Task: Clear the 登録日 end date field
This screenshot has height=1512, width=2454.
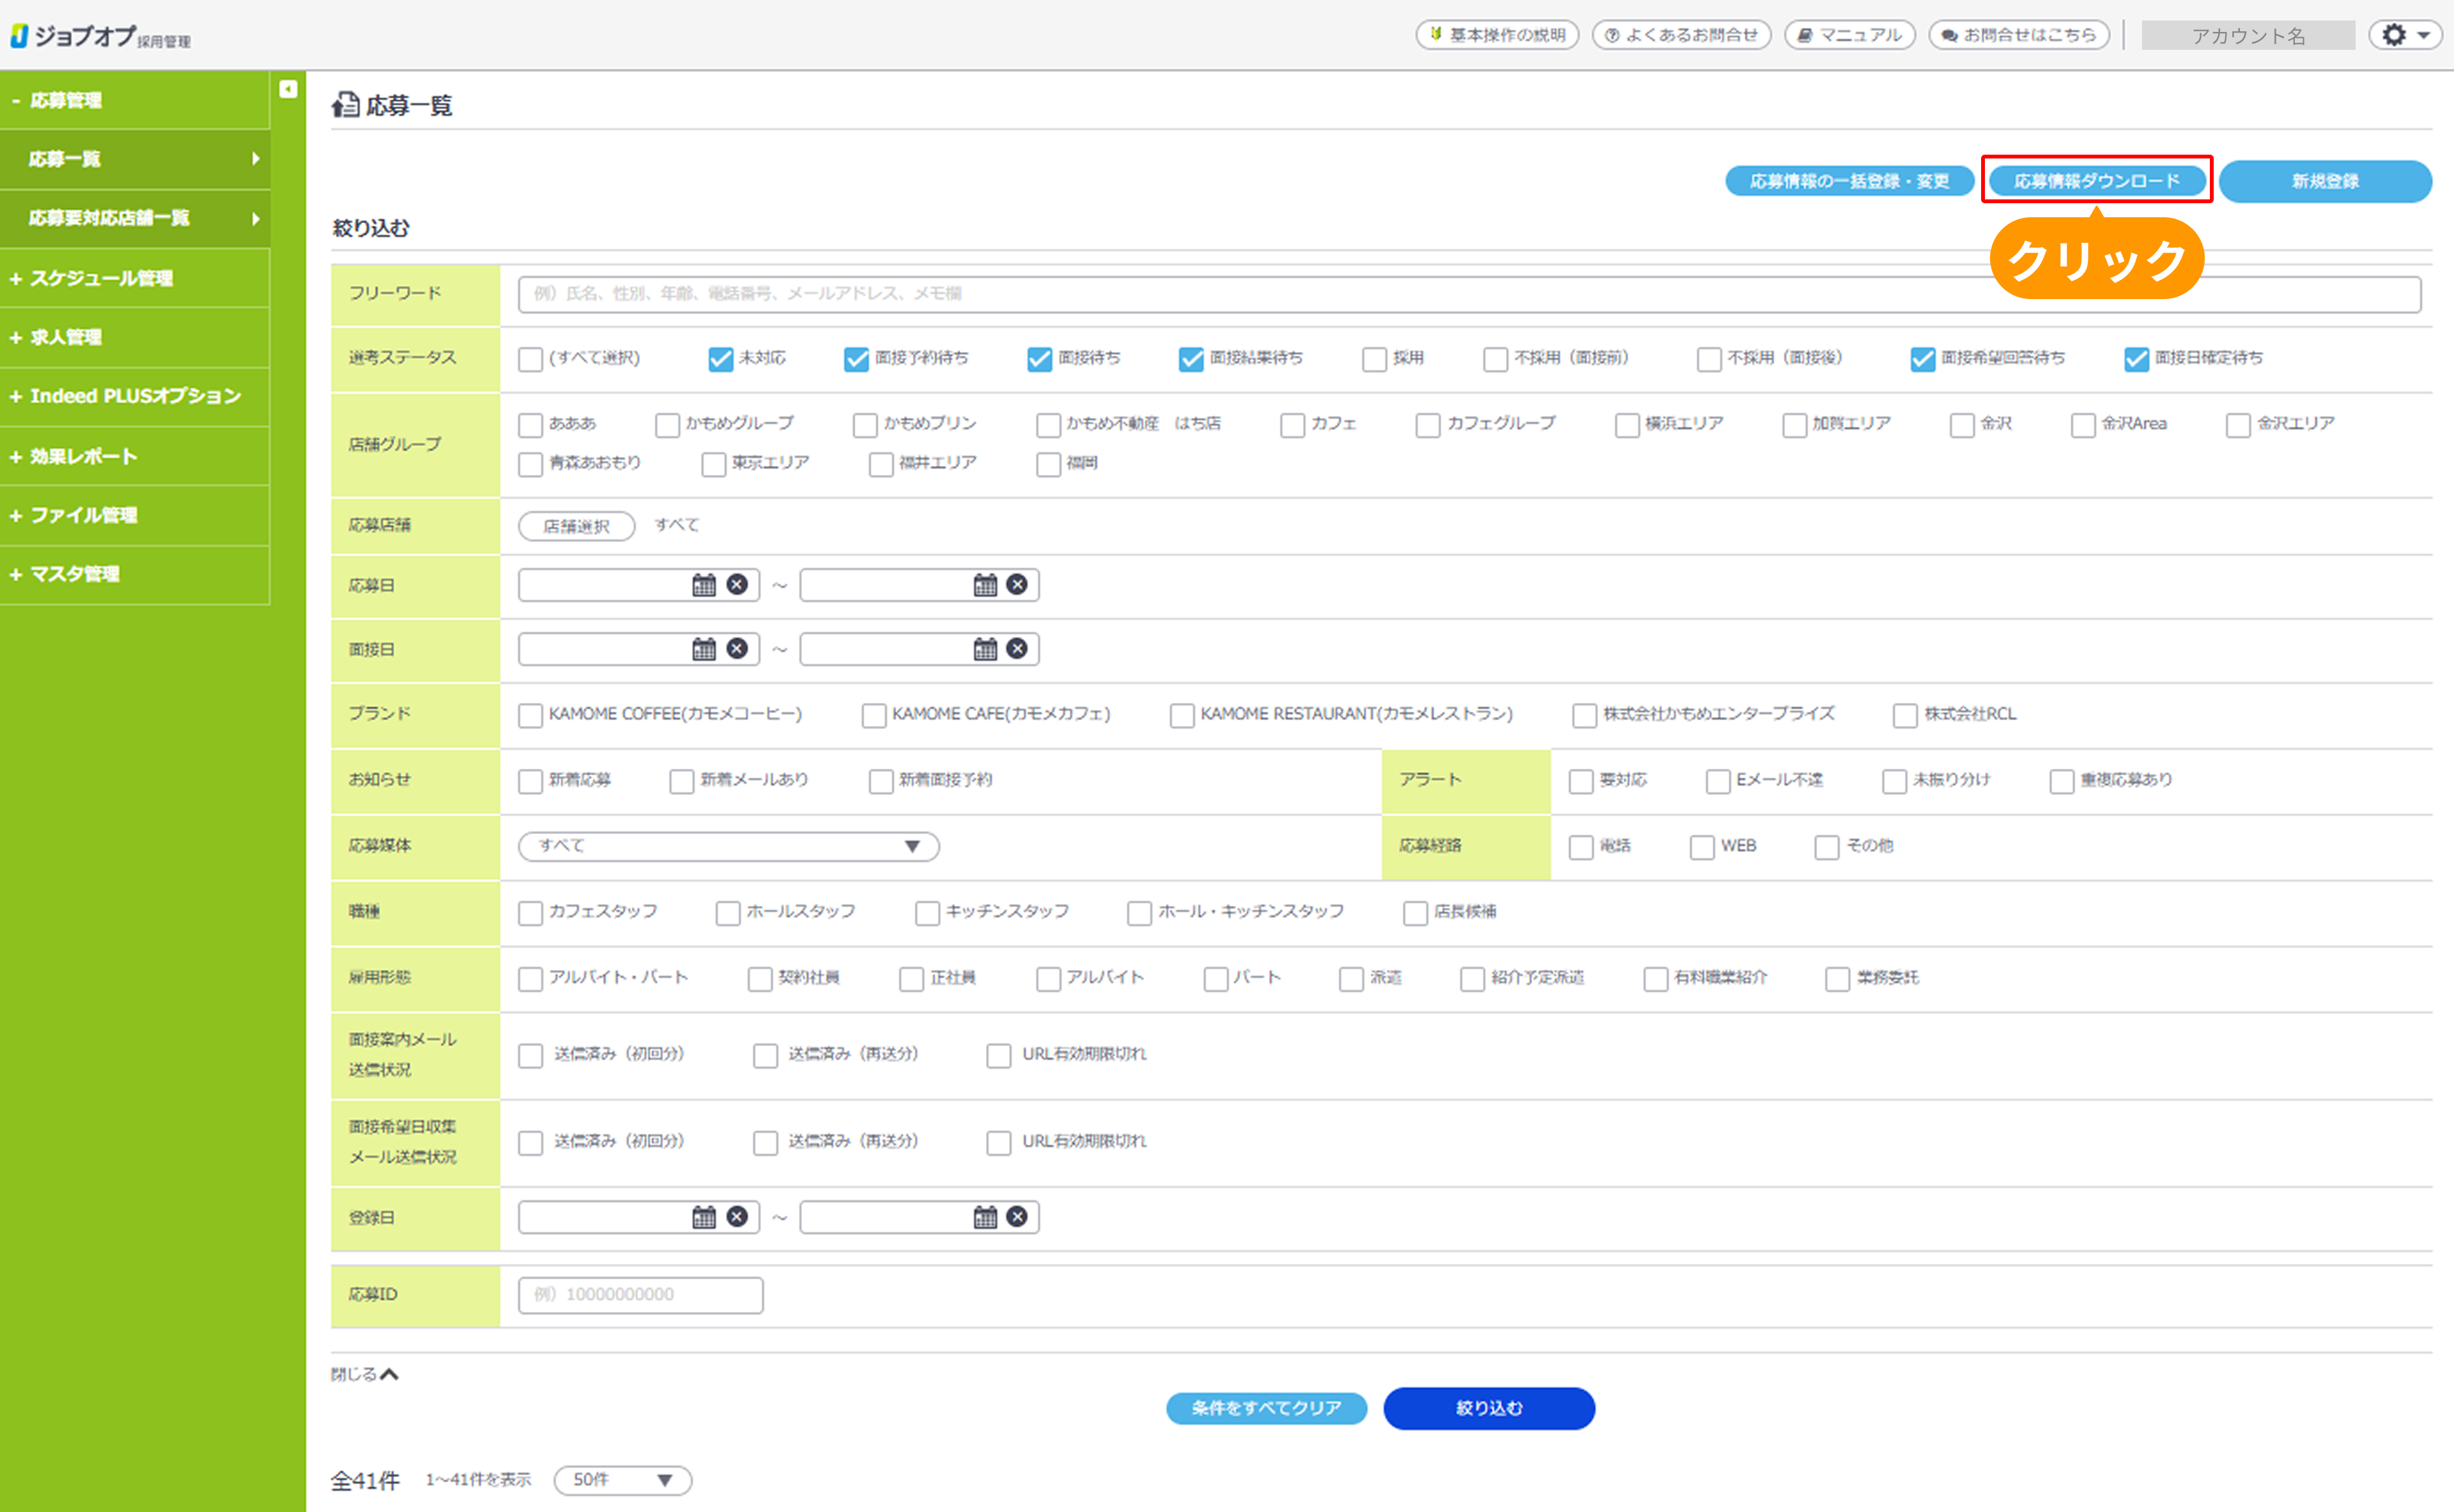Action: tap(1017, 1217)
